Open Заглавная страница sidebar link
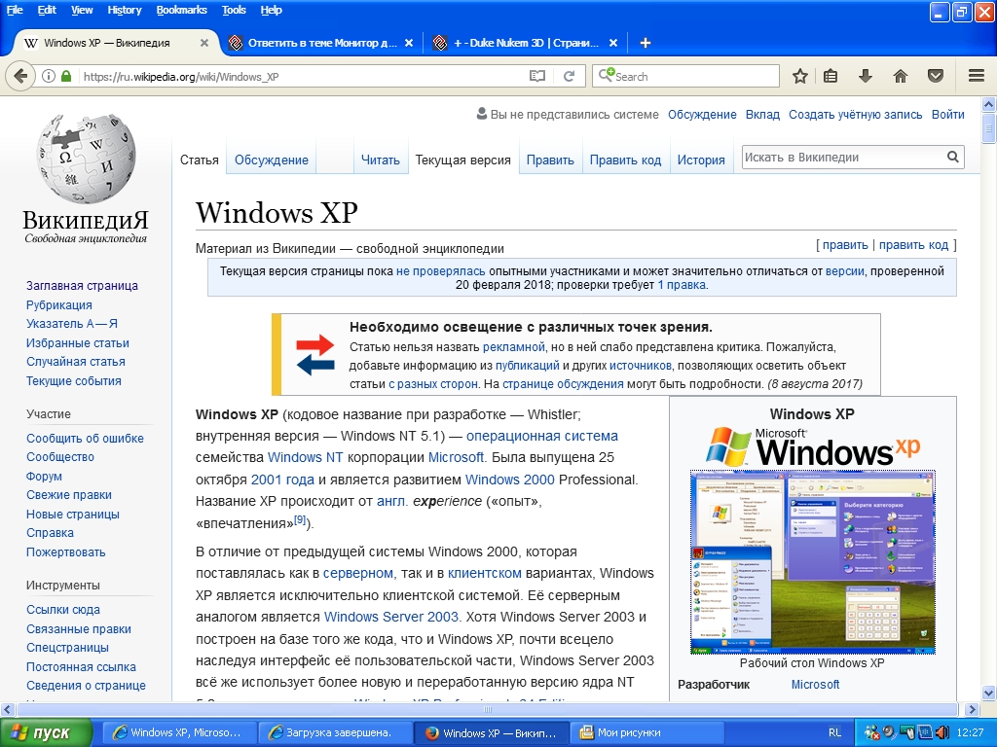 [82, 286]
